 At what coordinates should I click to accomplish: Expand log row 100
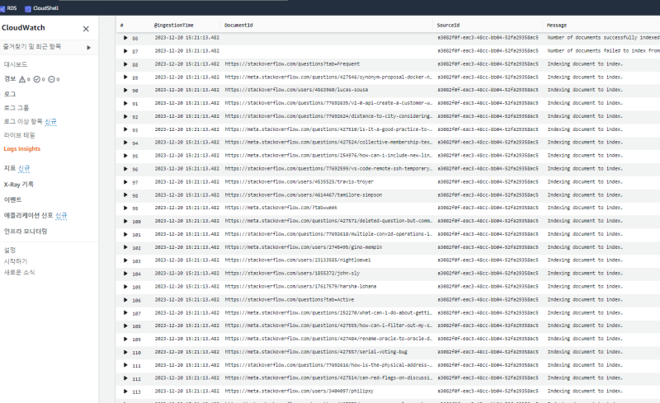[125, 221]
